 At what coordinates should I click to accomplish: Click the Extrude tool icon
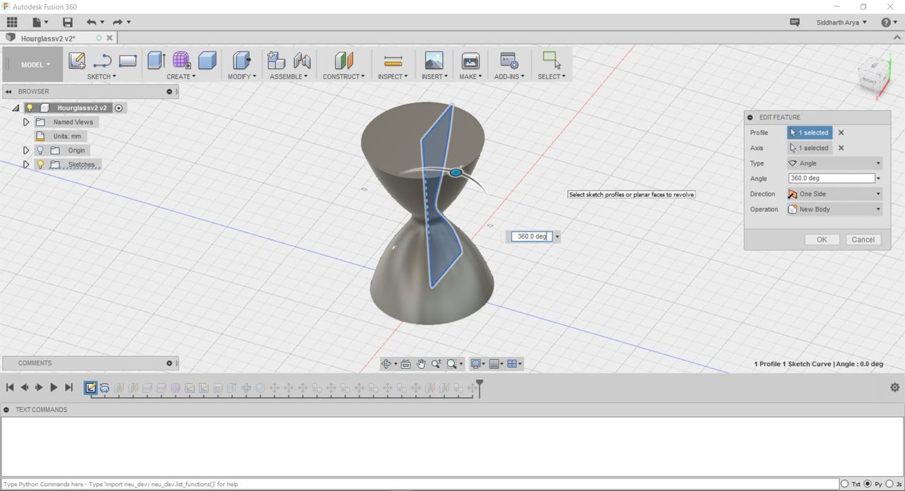(x=156, y=61)
